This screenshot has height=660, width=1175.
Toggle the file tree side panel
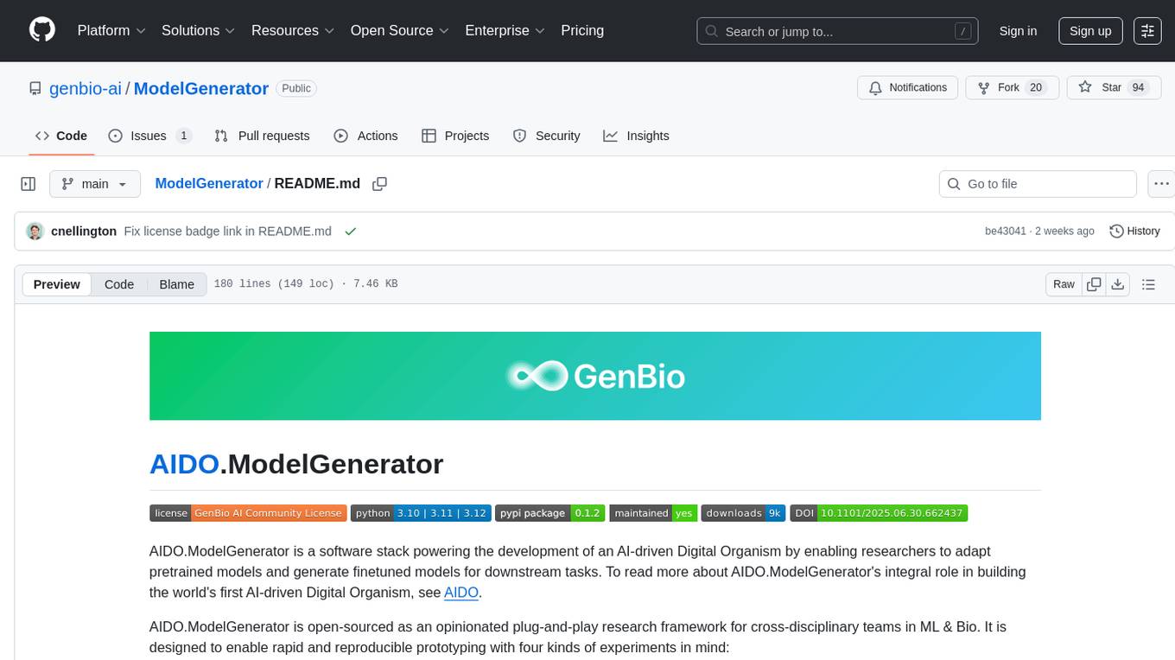tap(29, 184)
